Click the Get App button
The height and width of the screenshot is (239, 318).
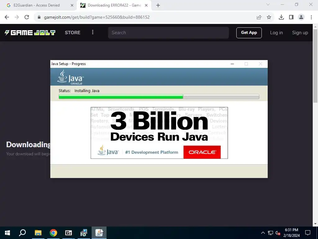(x=249, y=33)
